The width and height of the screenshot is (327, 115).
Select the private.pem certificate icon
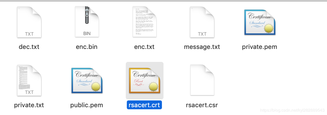click(x=260, y=22)
